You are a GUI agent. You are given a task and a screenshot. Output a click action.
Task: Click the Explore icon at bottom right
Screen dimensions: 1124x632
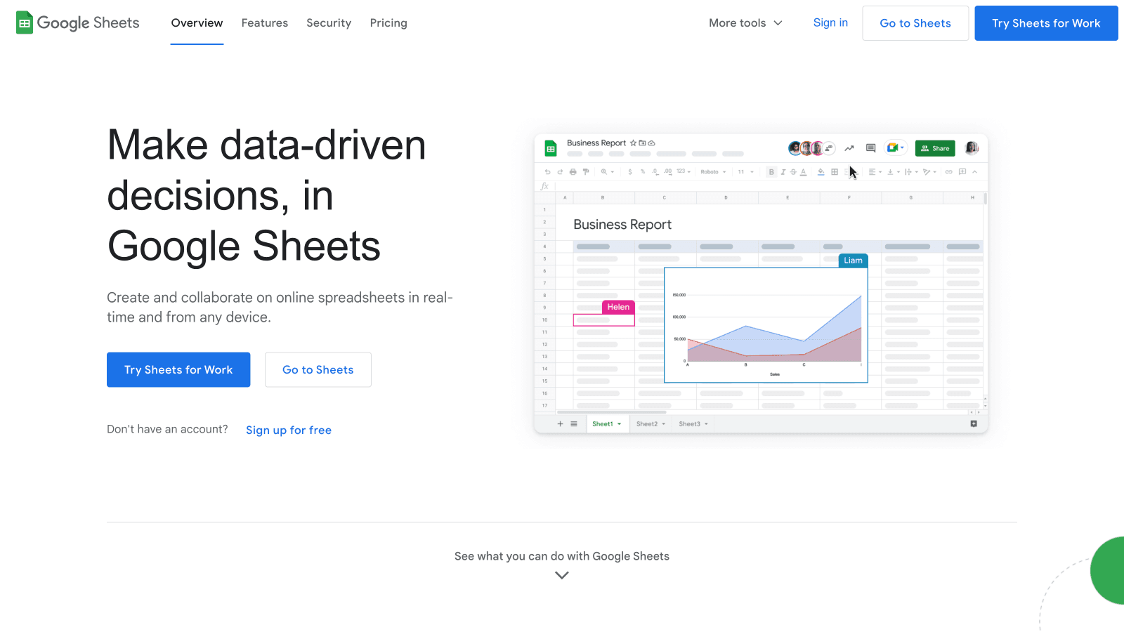coord(974,423)
